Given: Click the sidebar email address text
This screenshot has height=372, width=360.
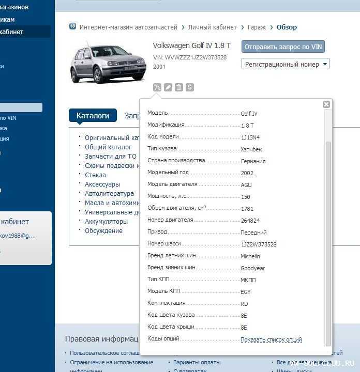Looking at the screenshot, I should pos(18,236).
